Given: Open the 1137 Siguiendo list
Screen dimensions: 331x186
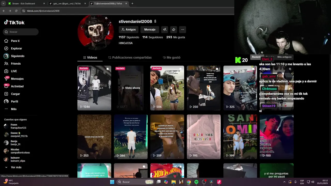Looking at the screenshot, I should click(129, 37).
